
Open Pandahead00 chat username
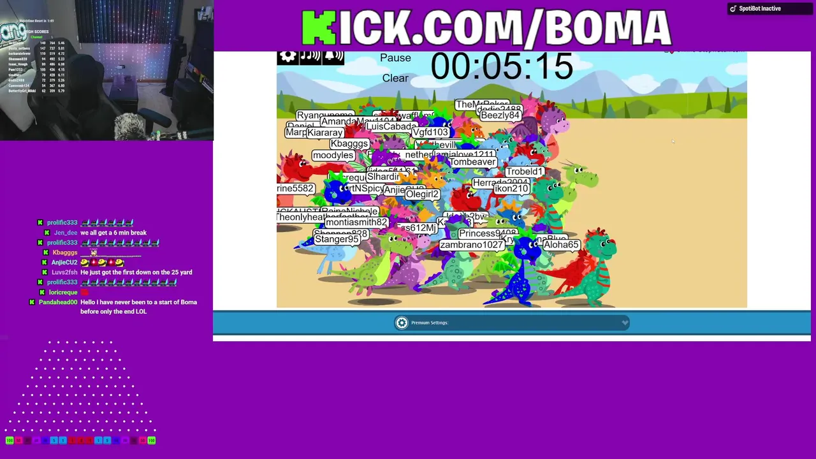coord(58,302)
